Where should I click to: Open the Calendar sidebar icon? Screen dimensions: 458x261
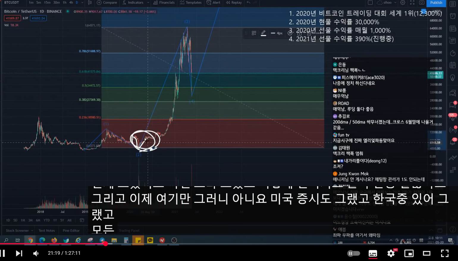tap(453, 65)
